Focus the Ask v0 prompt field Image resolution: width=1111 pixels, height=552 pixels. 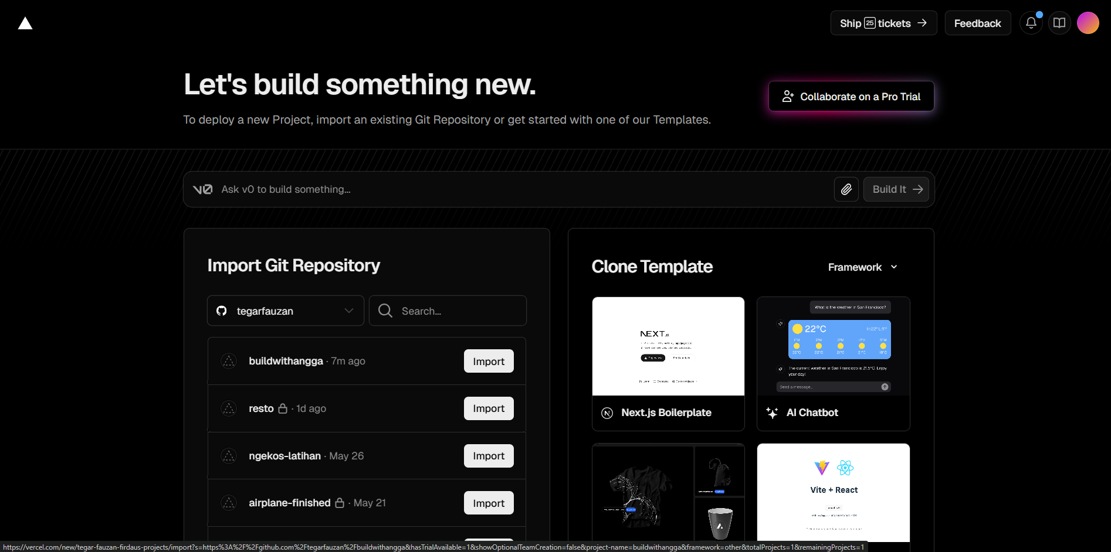point(522,189)
